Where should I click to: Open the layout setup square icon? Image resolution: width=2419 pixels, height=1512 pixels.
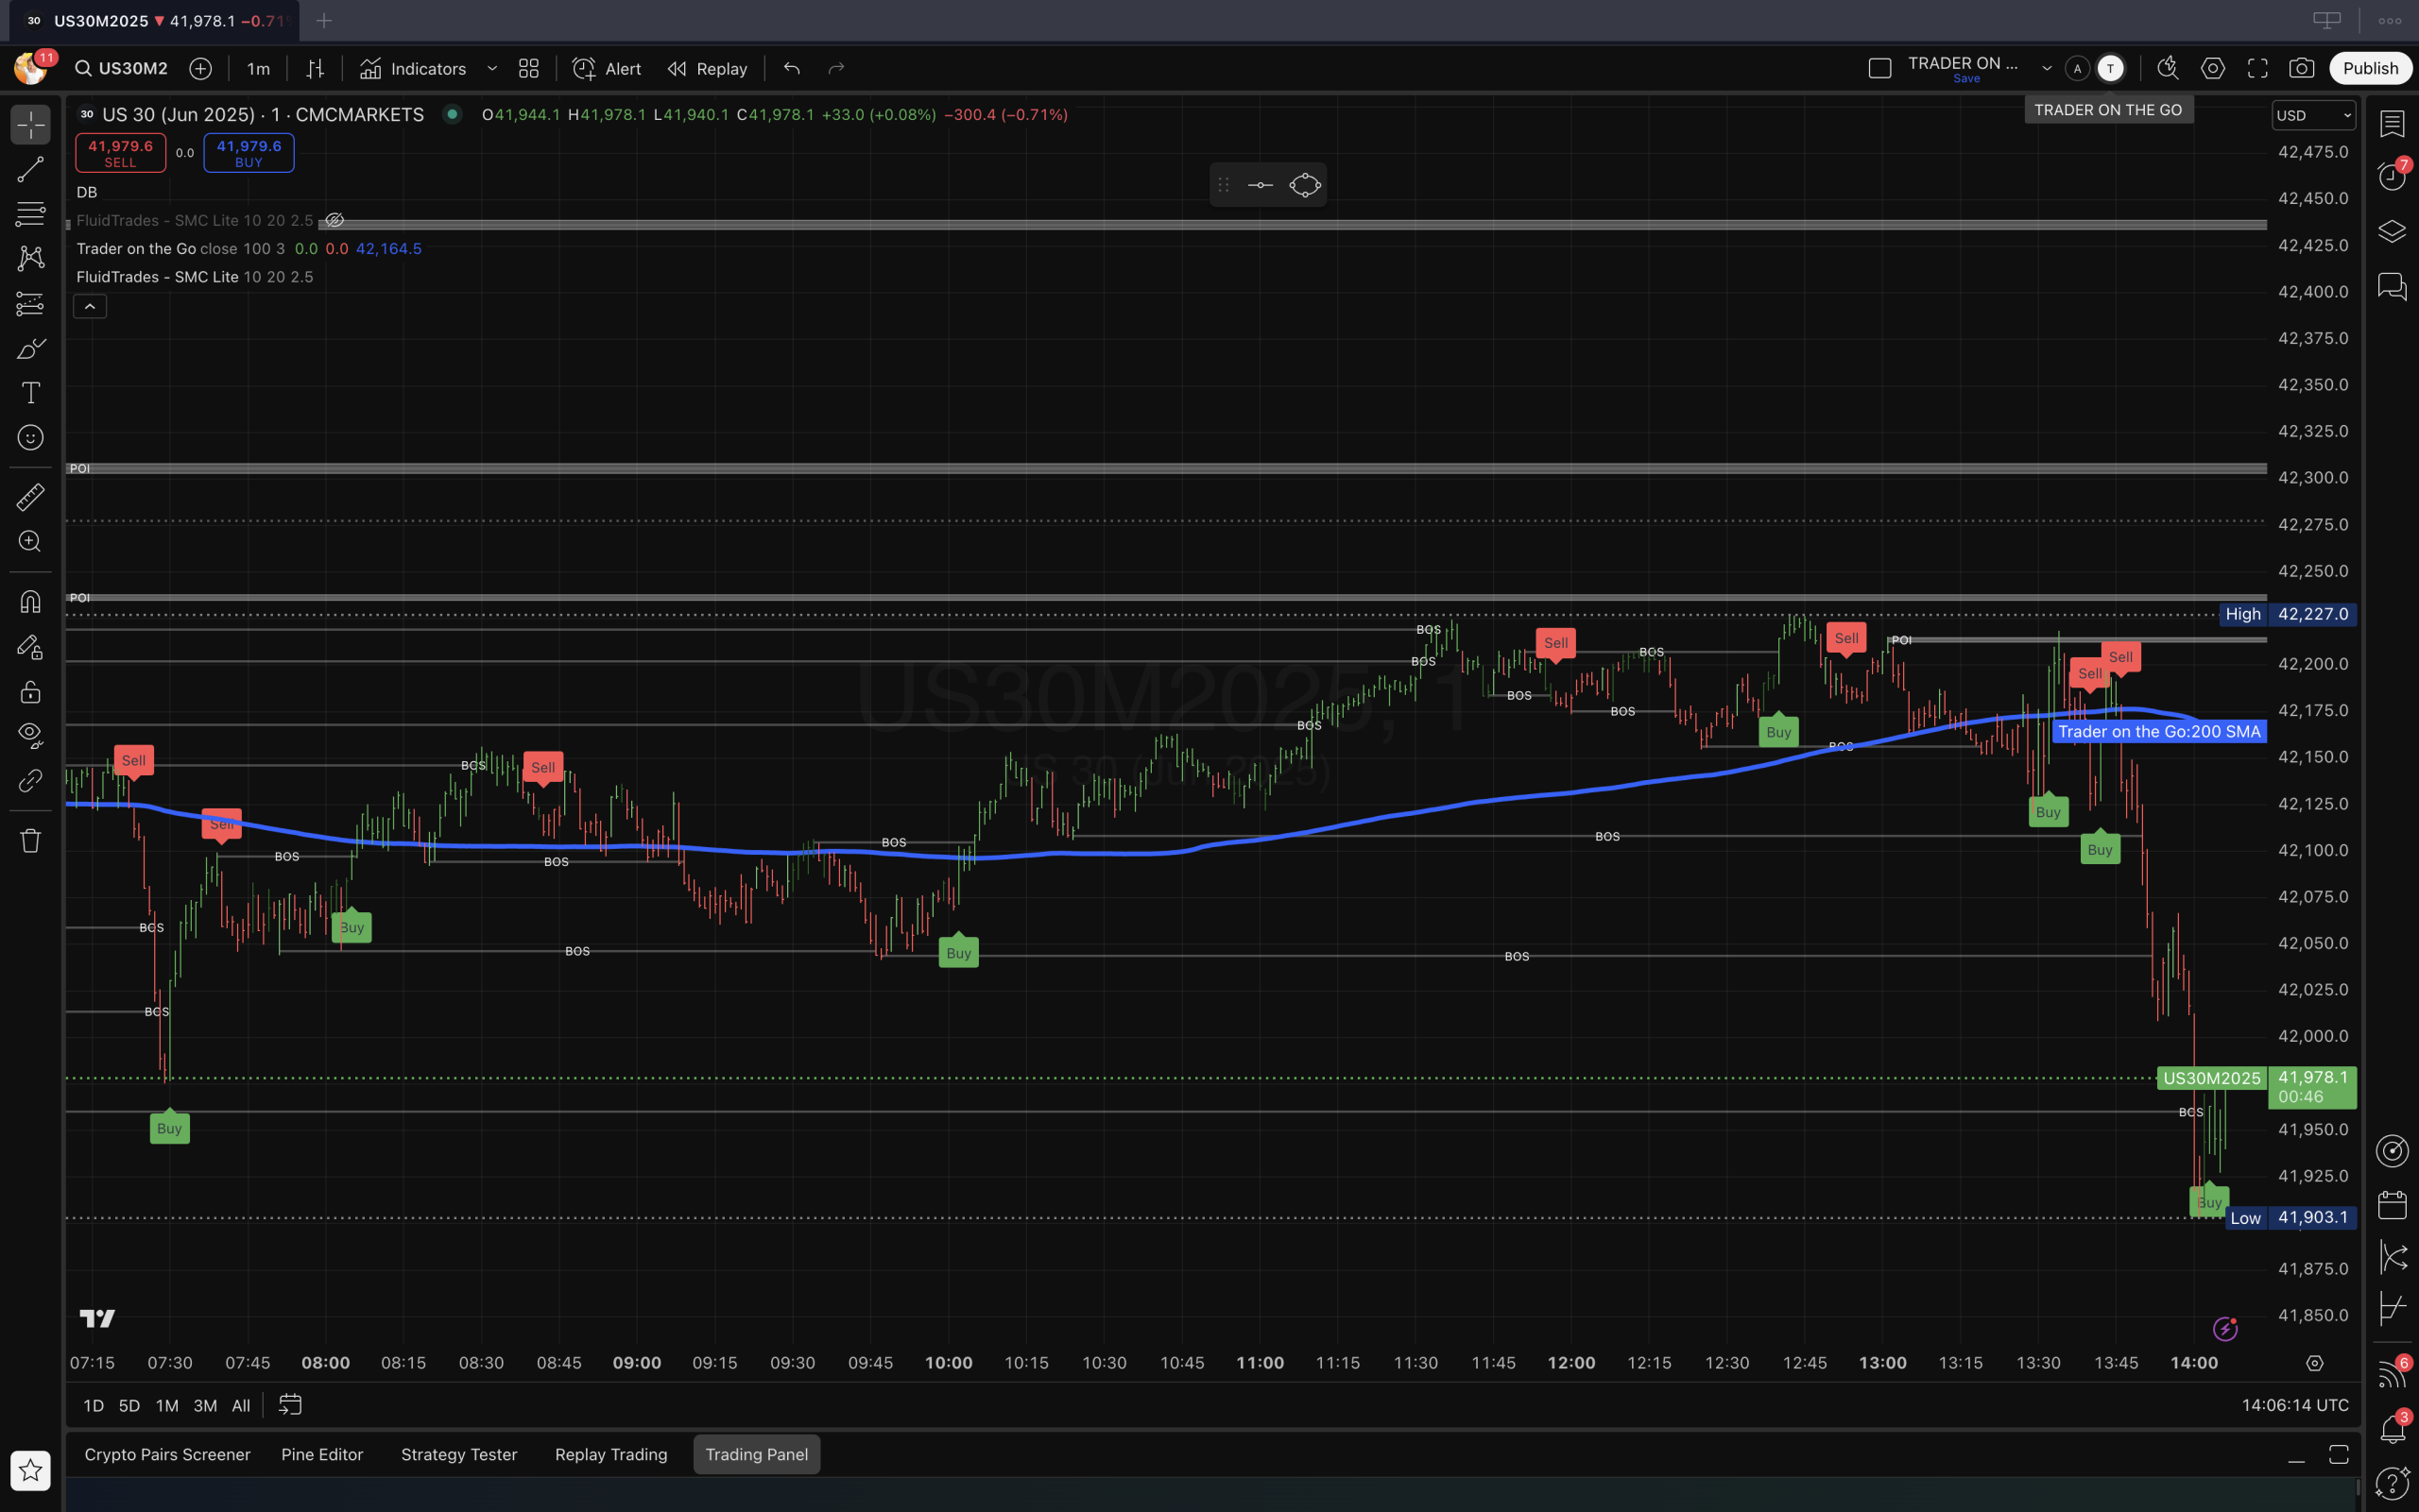click(x=1879, y=68)
